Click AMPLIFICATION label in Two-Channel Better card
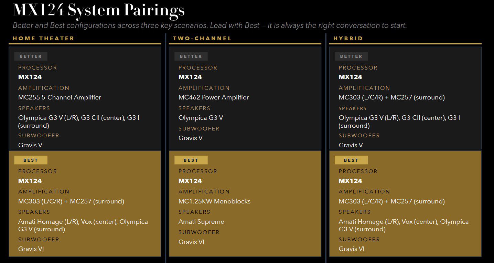The height and width of the screenshot is (263, 494). [x=204, y=88]
